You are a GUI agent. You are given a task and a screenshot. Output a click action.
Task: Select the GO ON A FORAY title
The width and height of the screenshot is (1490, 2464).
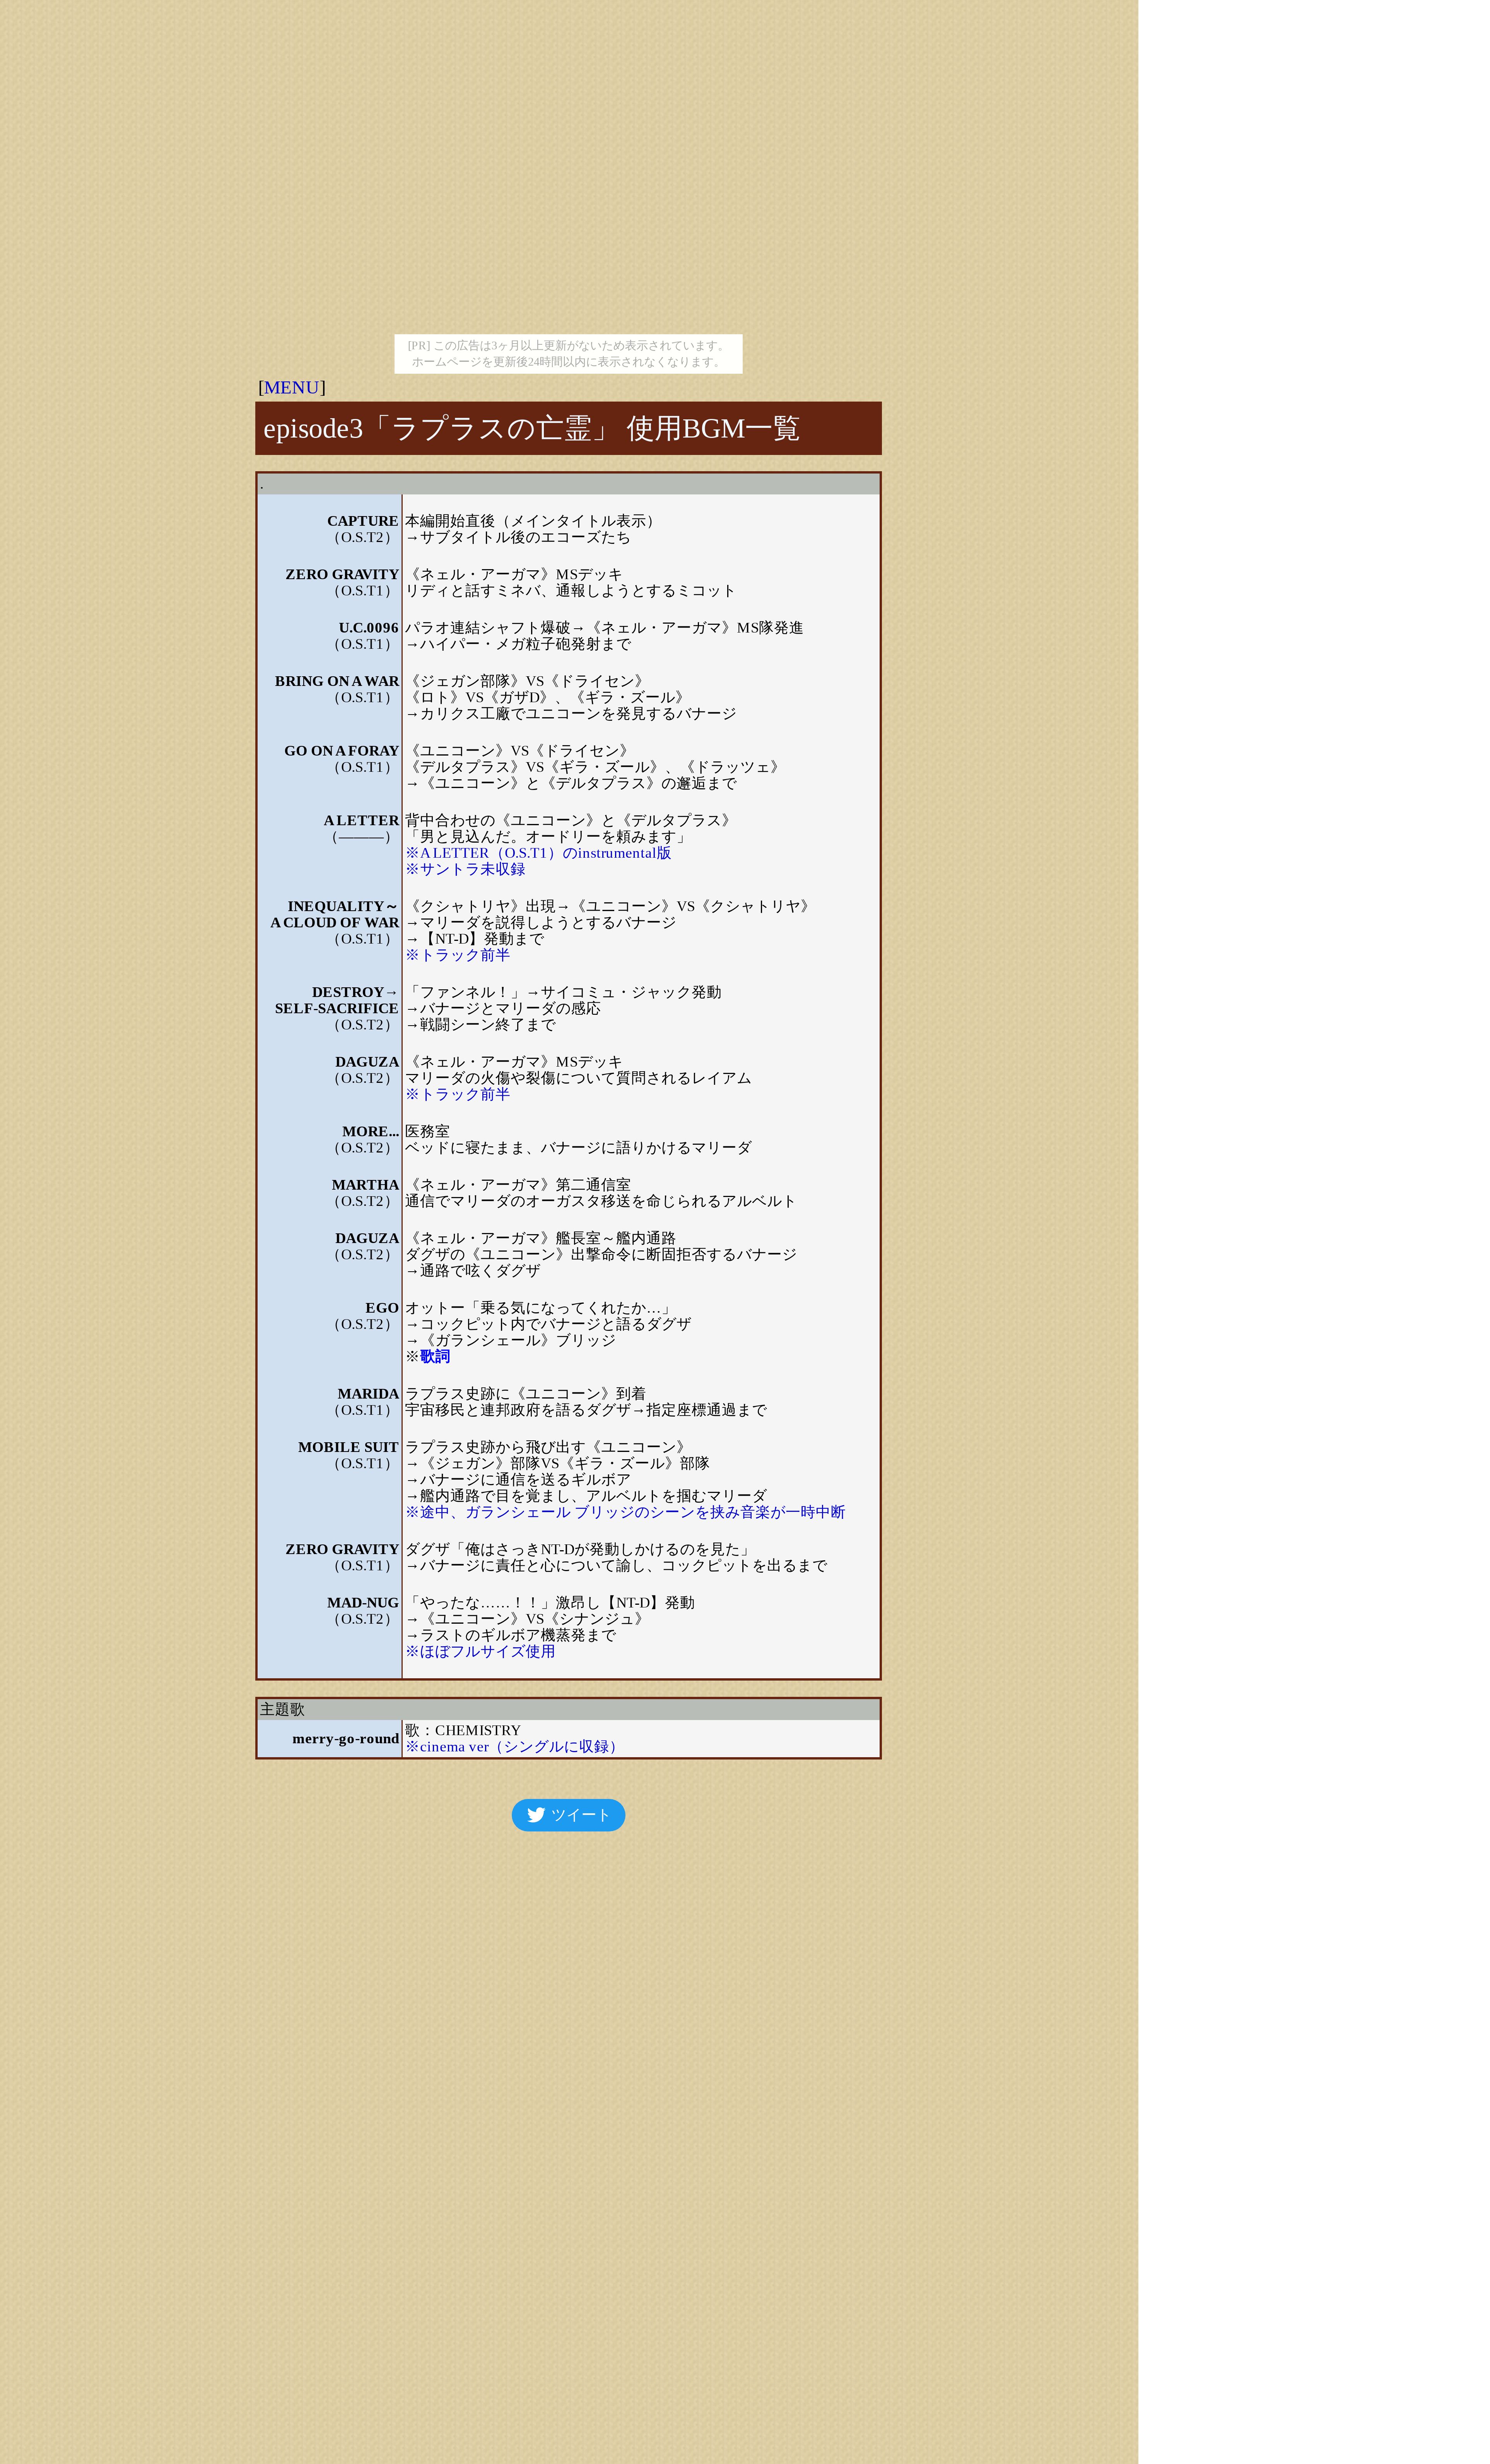342,751
